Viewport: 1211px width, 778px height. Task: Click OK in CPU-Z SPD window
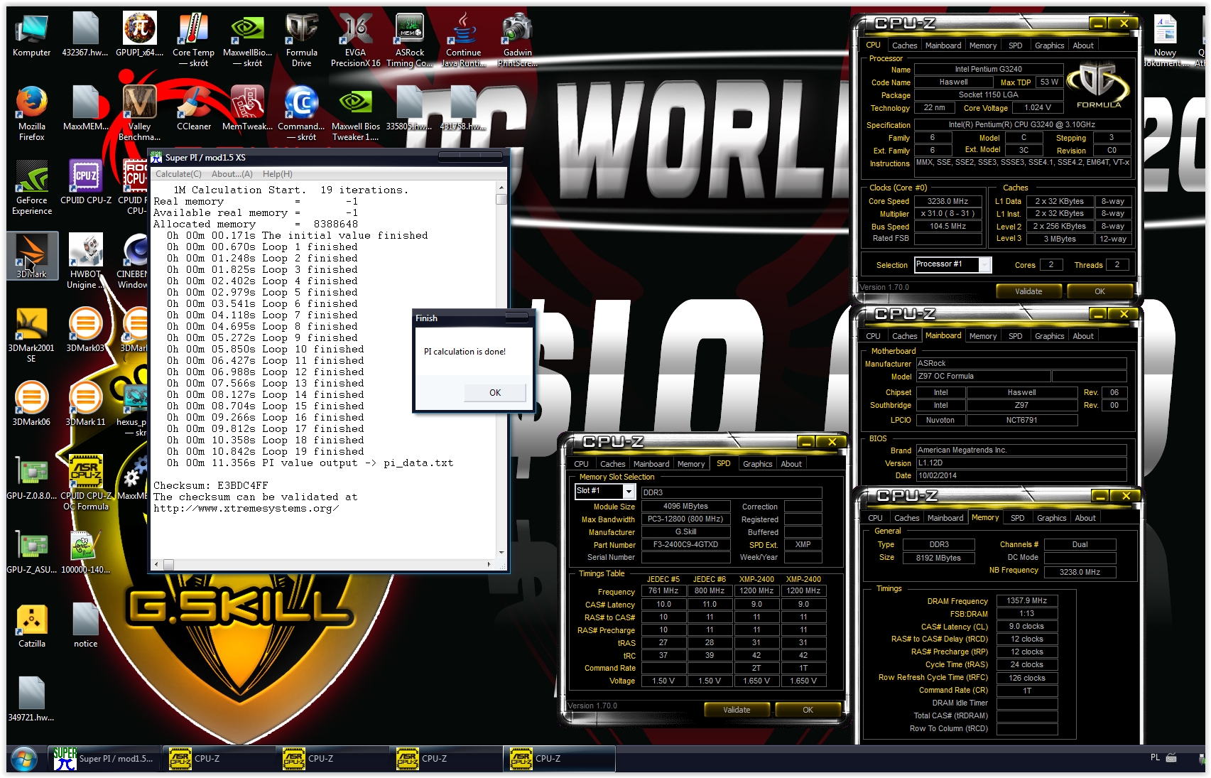click(x=808, y=710)
